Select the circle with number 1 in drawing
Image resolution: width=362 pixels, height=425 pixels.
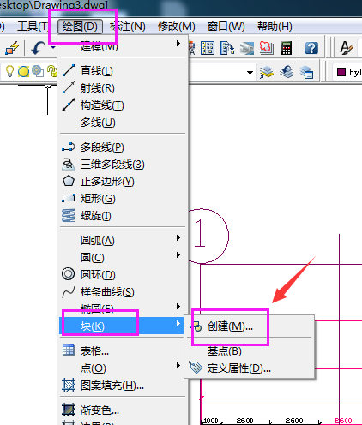click(x=208, y=236)
